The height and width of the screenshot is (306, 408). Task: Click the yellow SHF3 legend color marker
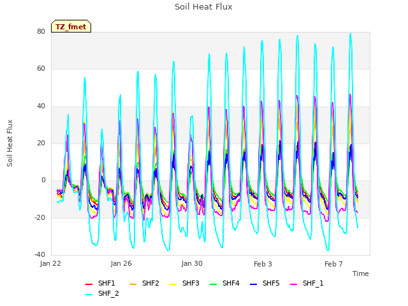(173, 284)
